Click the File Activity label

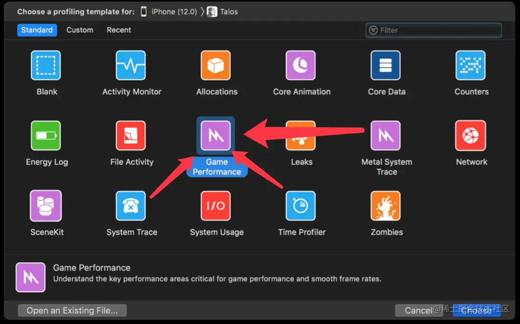pyautogui.click(x=132, y=162)
